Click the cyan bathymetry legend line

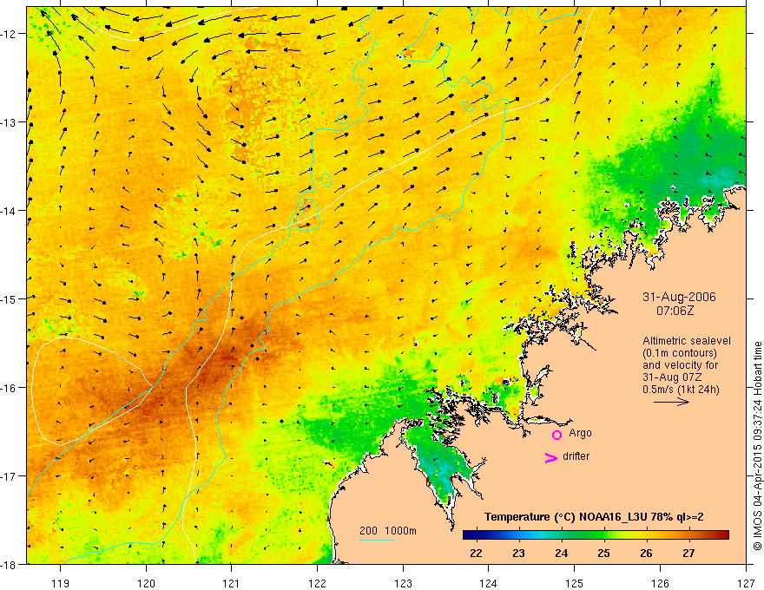pos(377,540)
